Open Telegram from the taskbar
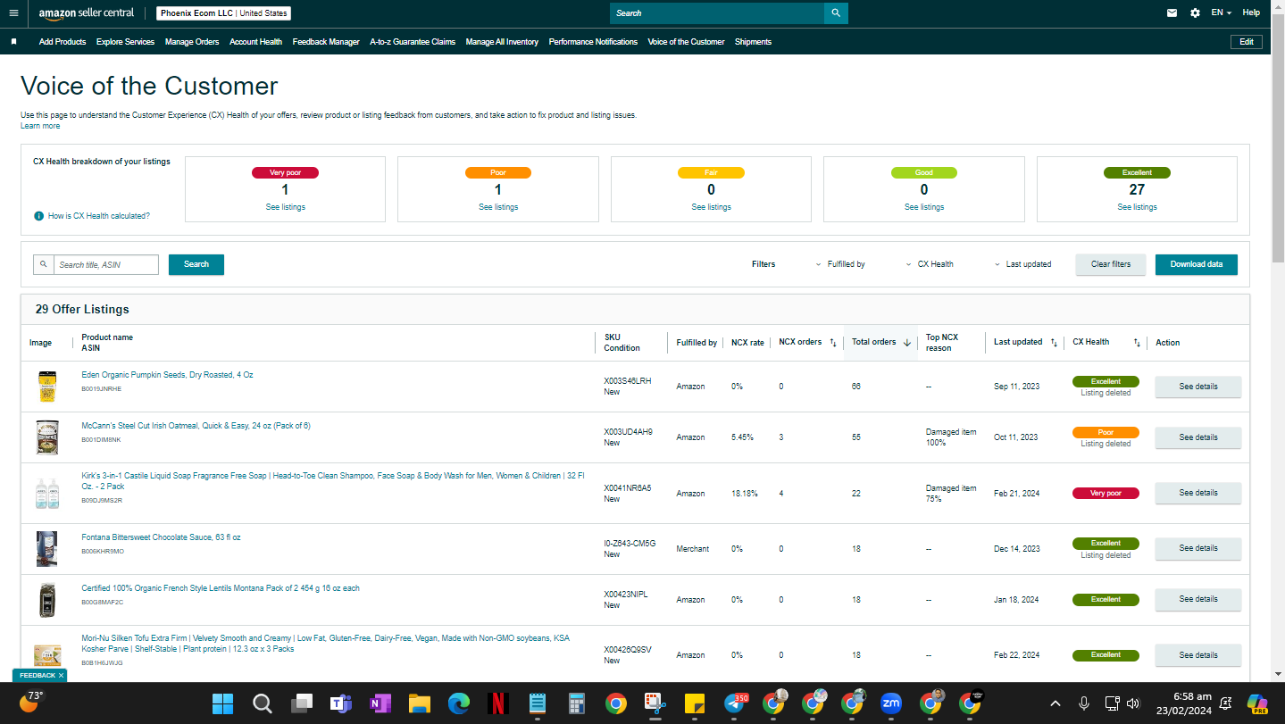Viewport: 1285px width, 724px height. click(x=735, y=703)
